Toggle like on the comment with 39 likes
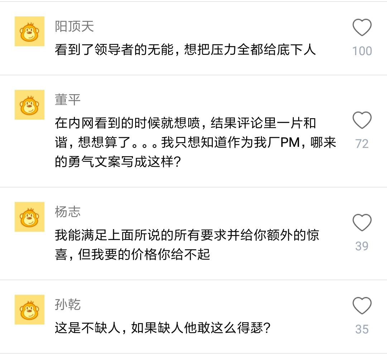 [x=362, y=222]
